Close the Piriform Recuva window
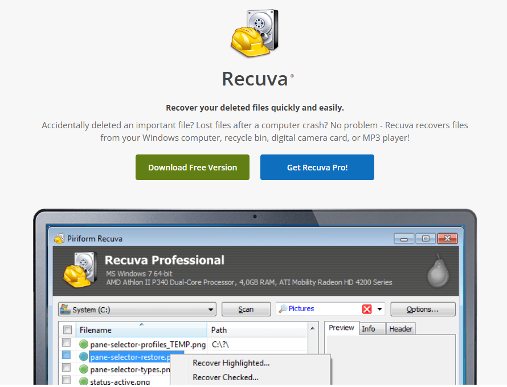Image resolution: width=507 pixels, height=387 pixels. (448, 239)
